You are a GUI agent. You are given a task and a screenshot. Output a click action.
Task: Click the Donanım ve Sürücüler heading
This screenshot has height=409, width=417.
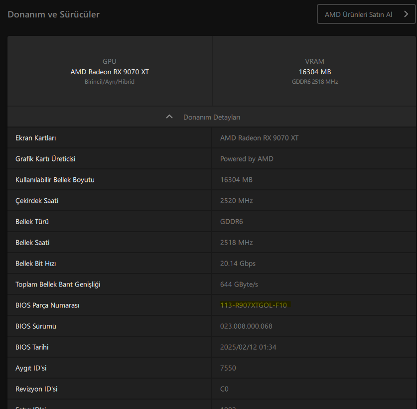coord(53,14)
